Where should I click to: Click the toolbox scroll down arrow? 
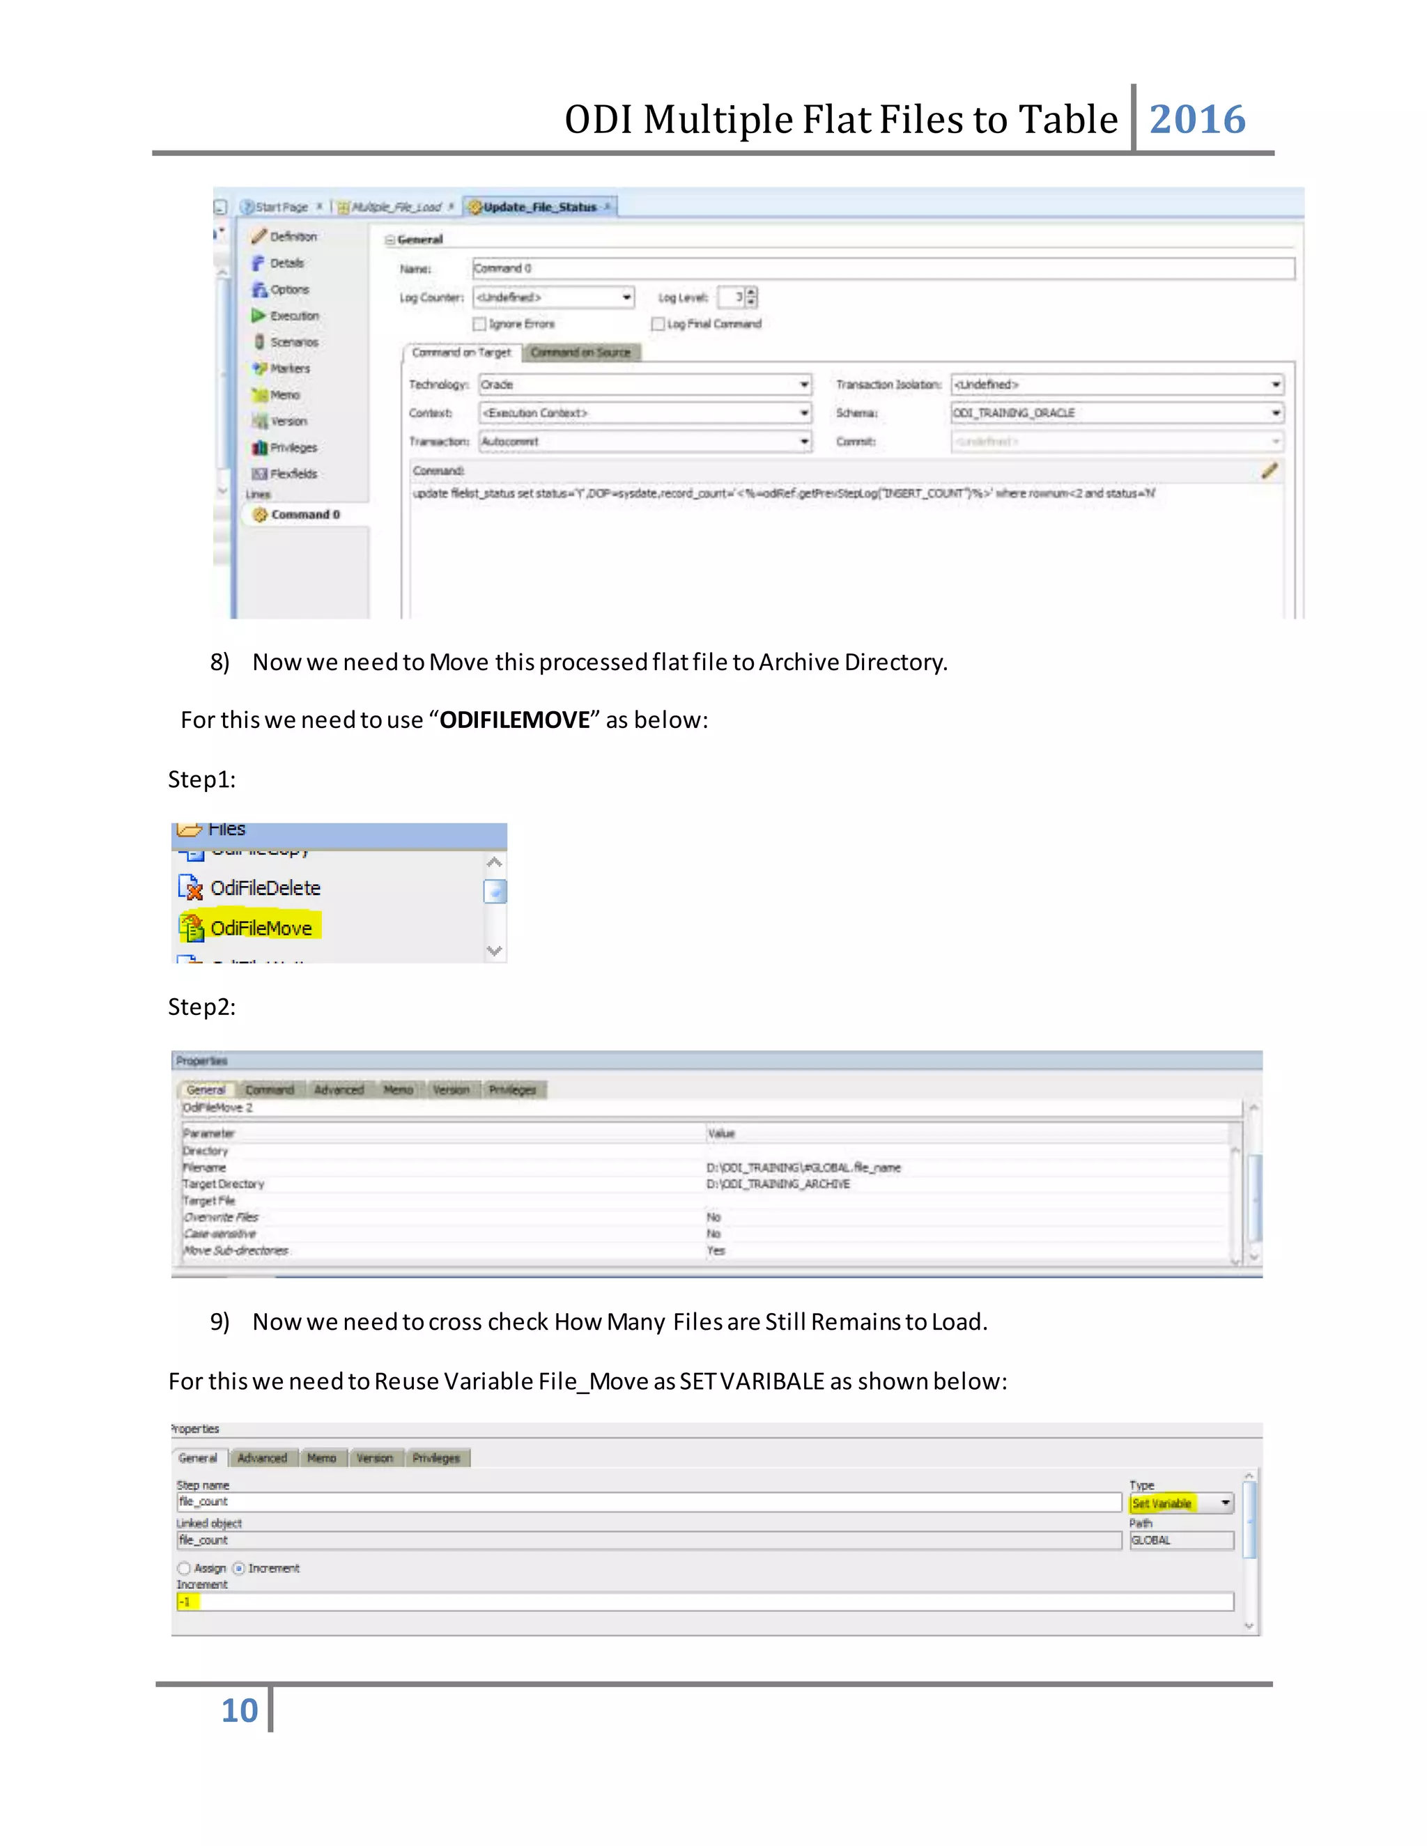point(495,951)
